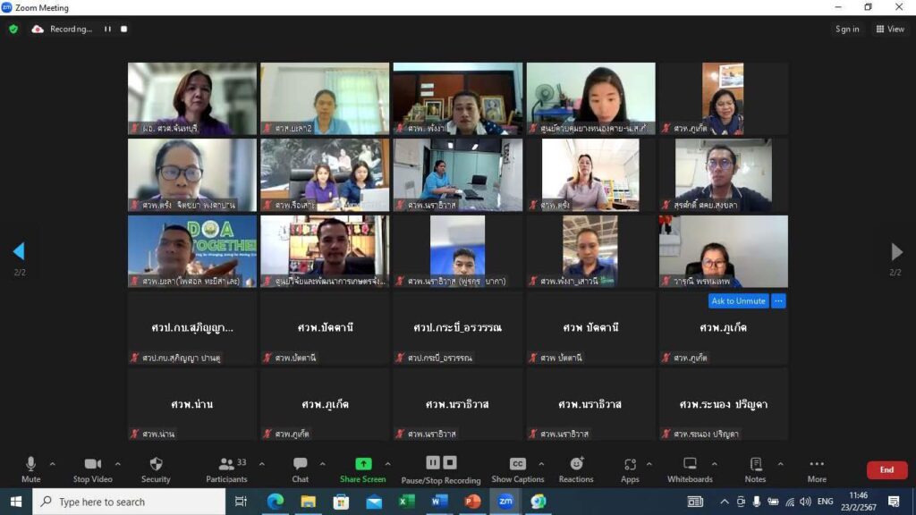
Task: Click the green Share Screen icon
Action: 363,464
